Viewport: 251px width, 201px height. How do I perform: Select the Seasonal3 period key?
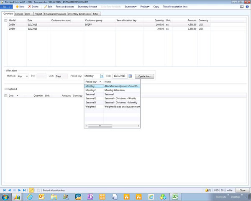click(112, 103)
